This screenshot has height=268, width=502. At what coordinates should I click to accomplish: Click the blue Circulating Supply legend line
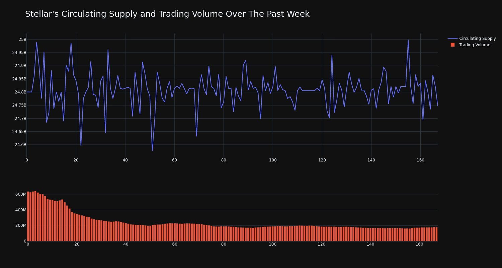click(x=452, y=39)
